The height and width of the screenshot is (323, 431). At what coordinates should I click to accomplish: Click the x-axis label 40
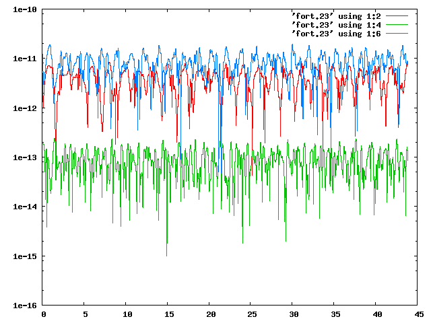point(377,314)
